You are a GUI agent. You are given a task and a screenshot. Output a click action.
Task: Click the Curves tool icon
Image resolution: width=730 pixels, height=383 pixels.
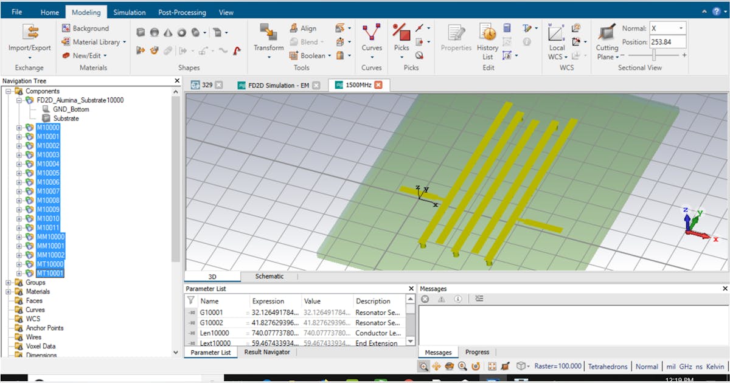[372, 33]
